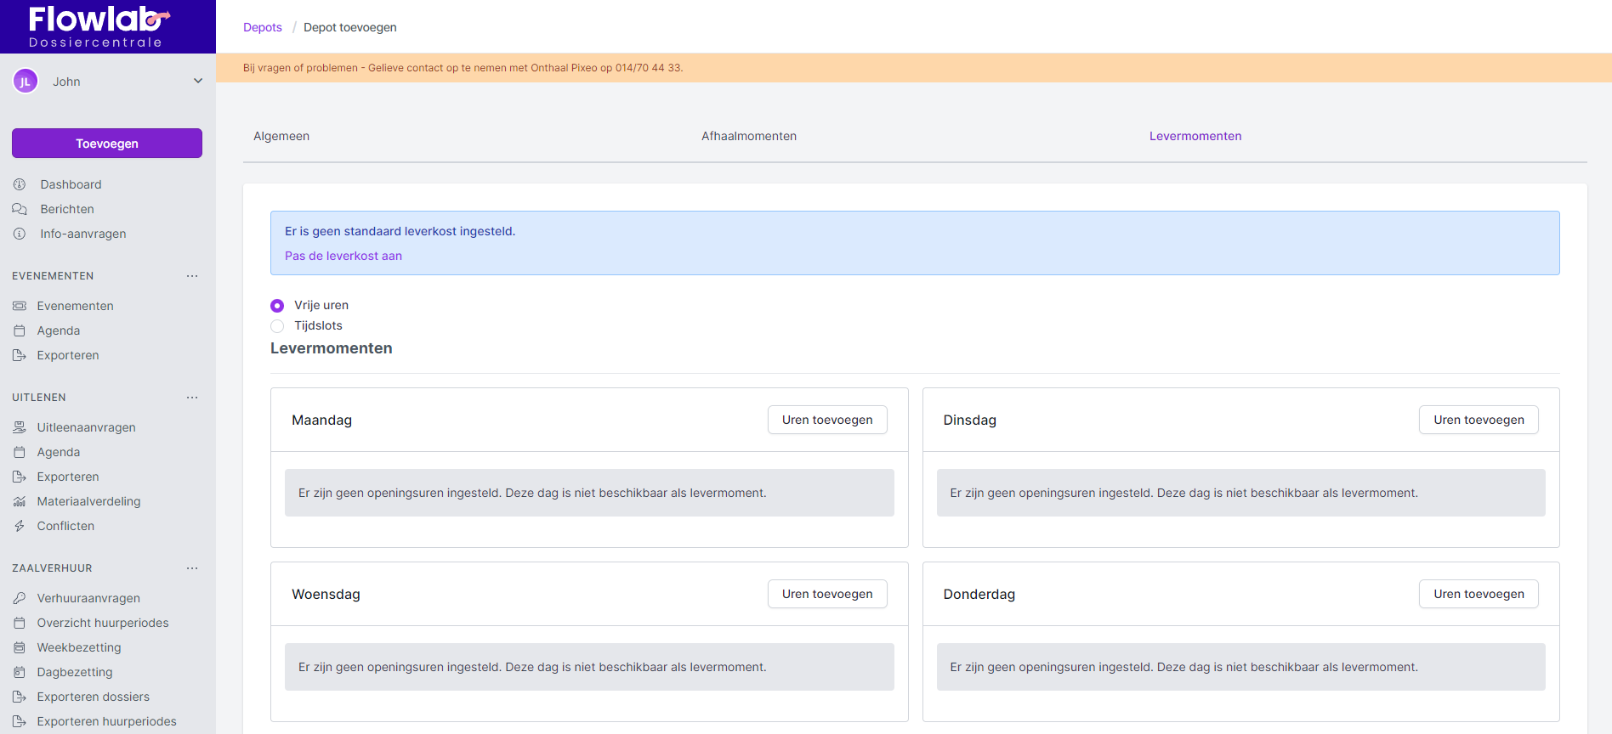The height and width of the screenshot is (734, 1612).
Task: Switch to the Algemeen tab
Action: coord(281,136)
